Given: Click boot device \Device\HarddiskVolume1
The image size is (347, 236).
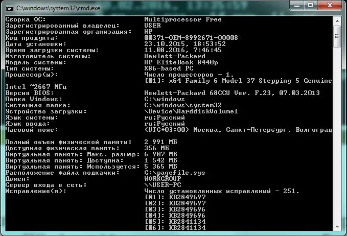Looking at the screenshot, I should click(191, 111).
